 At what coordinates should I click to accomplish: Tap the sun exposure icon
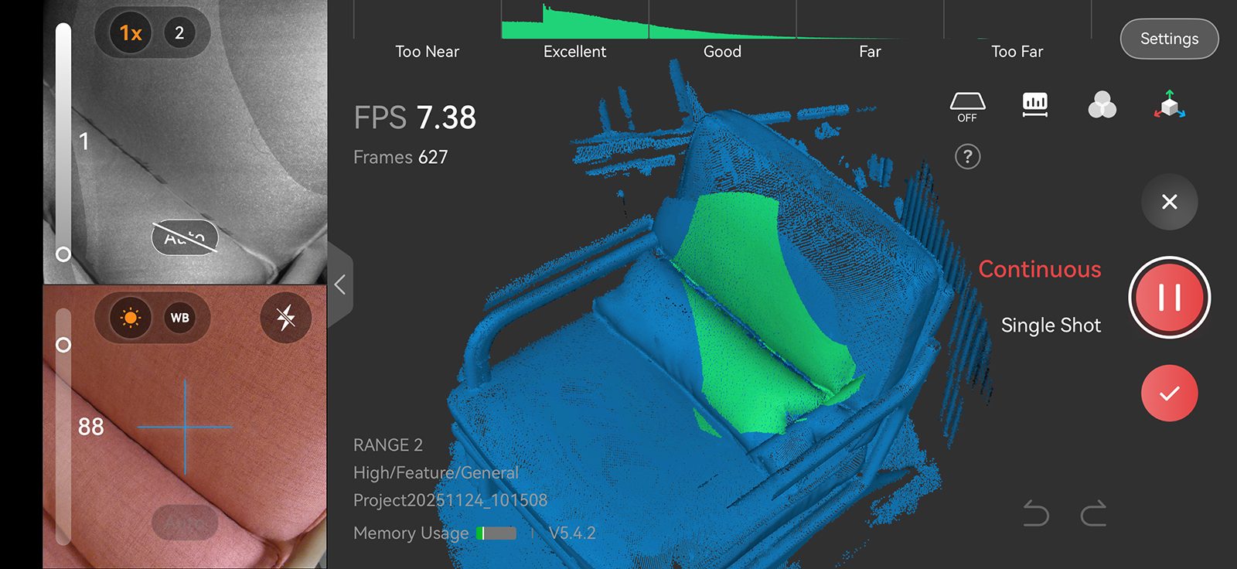(x=131, y=318)
